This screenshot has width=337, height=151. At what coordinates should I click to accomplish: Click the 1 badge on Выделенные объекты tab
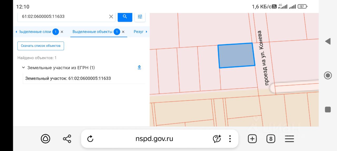(117, 32)
